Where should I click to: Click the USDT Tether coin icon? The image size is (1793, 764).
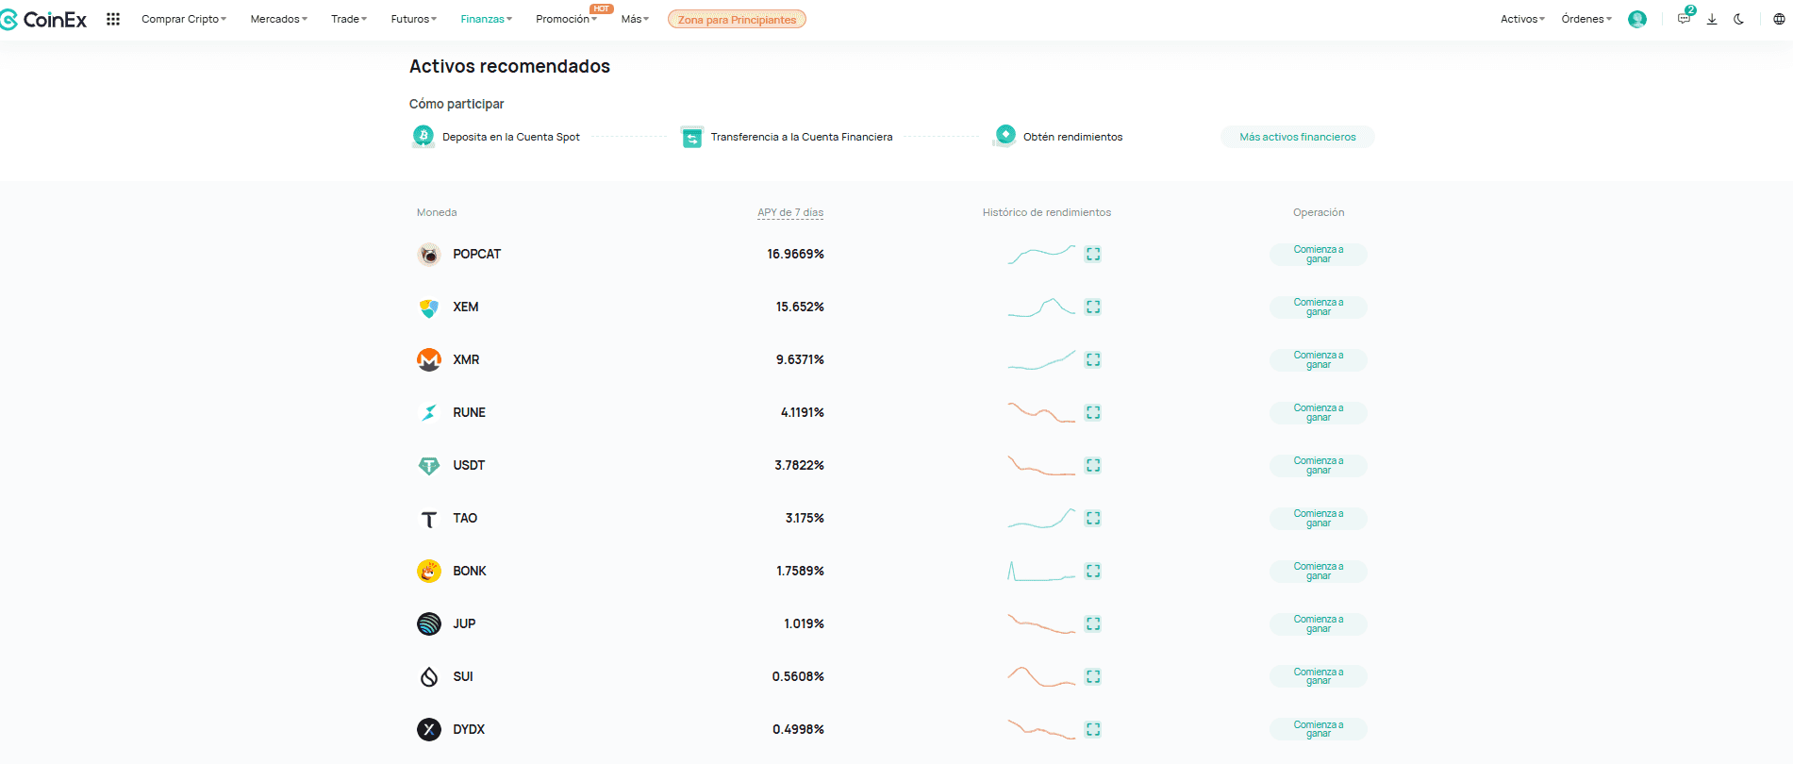pyautogui.click(x=429, y=465)
